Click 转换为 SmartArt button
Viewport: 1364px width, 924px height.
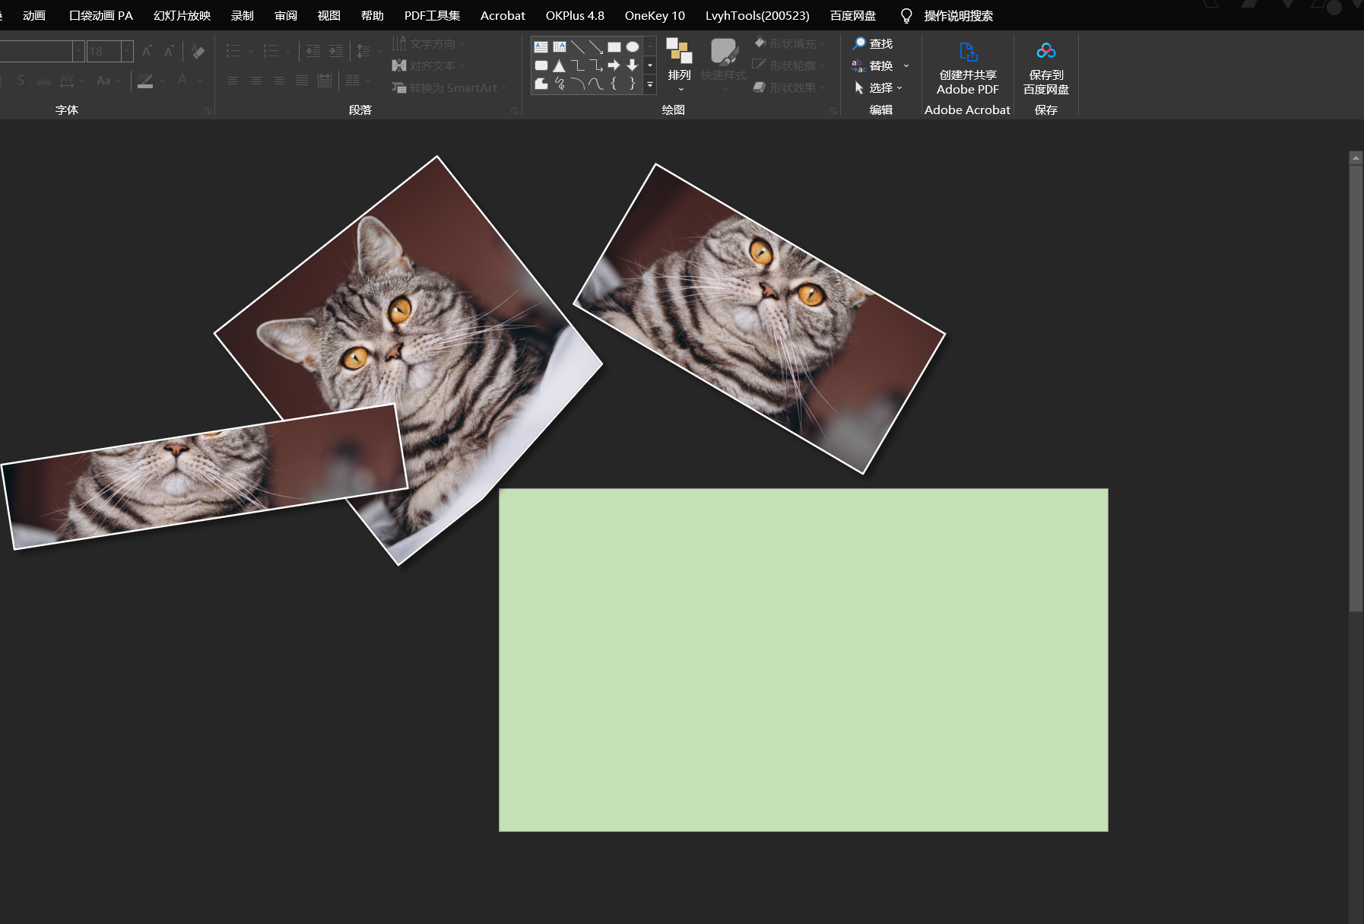coord(449,87)
